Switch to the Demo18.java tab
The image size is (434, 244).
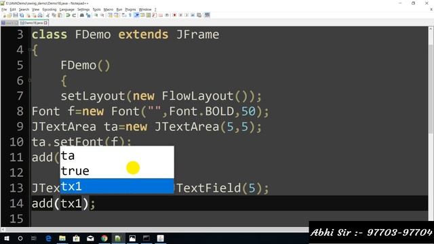pos(33,23)
